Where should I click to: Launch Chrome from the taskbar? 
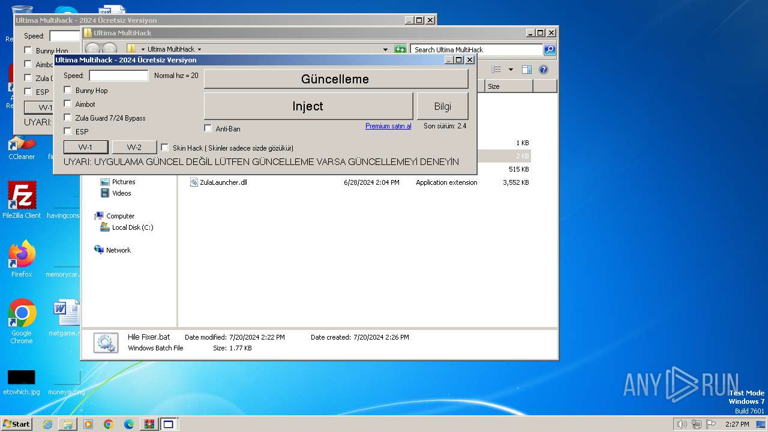[x=109, y=424]
